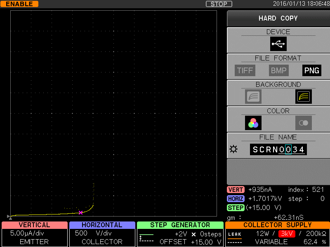Select BMP file format
Screen dimensions: 330x247
[x=278, y=70]
